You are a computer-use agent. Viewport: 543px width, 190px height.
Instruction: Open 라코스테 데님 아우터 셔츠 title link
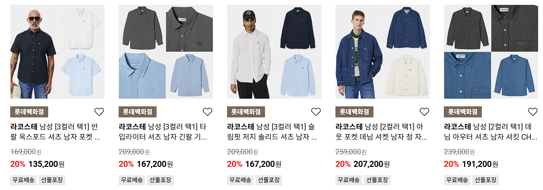point(491,132)
